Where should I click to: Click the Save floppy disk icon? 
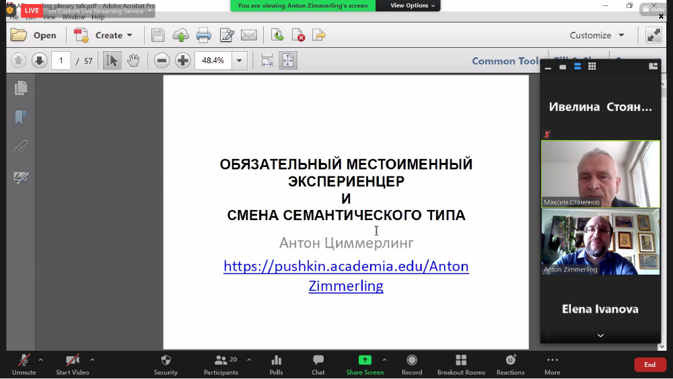[157, 36]
